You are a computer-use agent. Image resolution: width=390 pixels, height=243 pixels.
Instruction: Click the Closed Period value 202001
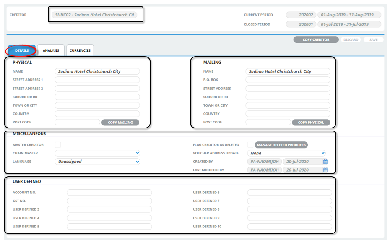click(x=301, y=24)
